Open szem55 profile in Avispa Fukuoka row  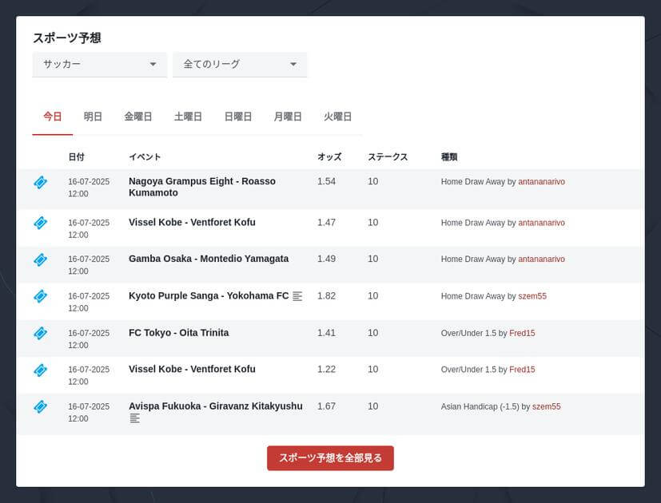[547, 406]
